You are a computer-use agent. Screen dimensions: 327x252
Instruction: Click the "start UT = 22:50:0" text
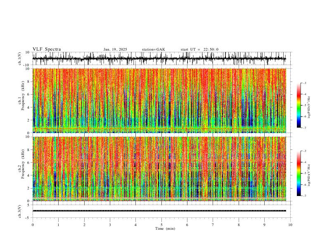199,49
